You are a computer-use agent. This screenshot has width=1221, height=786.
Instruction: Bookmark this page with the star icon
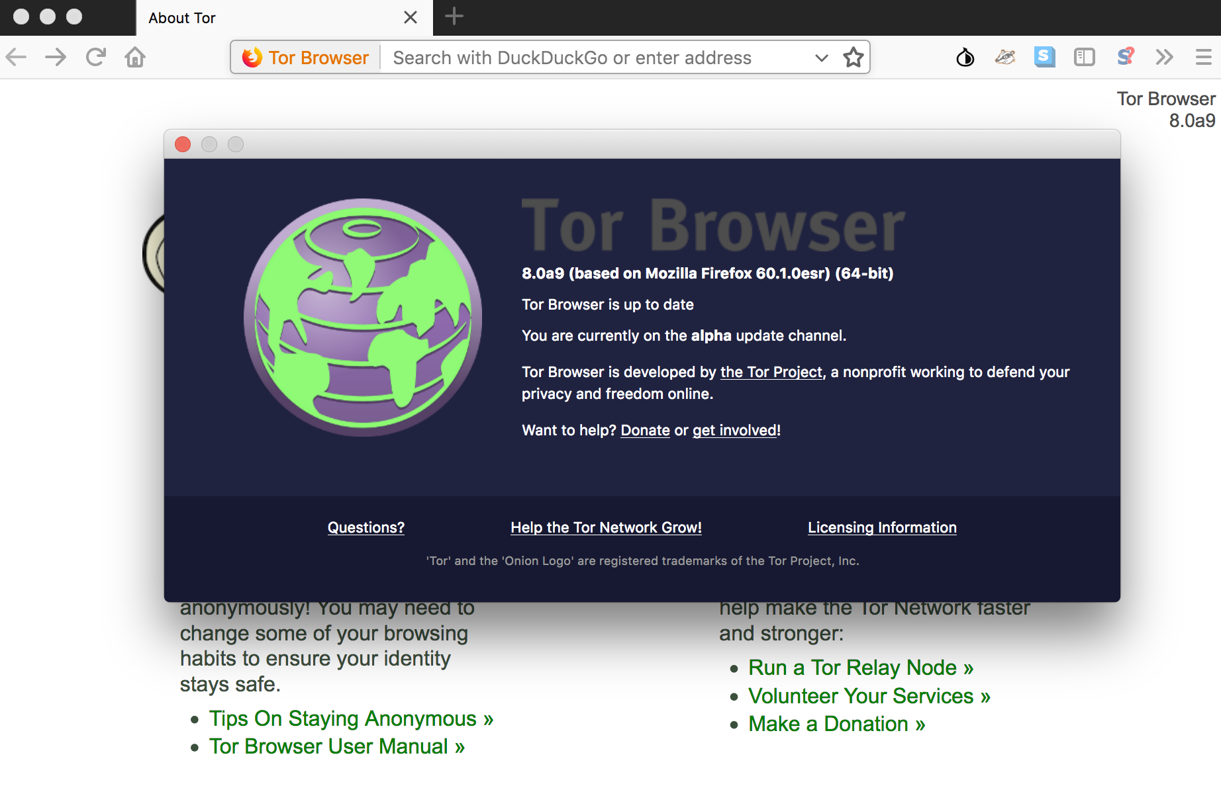[854, 58]
